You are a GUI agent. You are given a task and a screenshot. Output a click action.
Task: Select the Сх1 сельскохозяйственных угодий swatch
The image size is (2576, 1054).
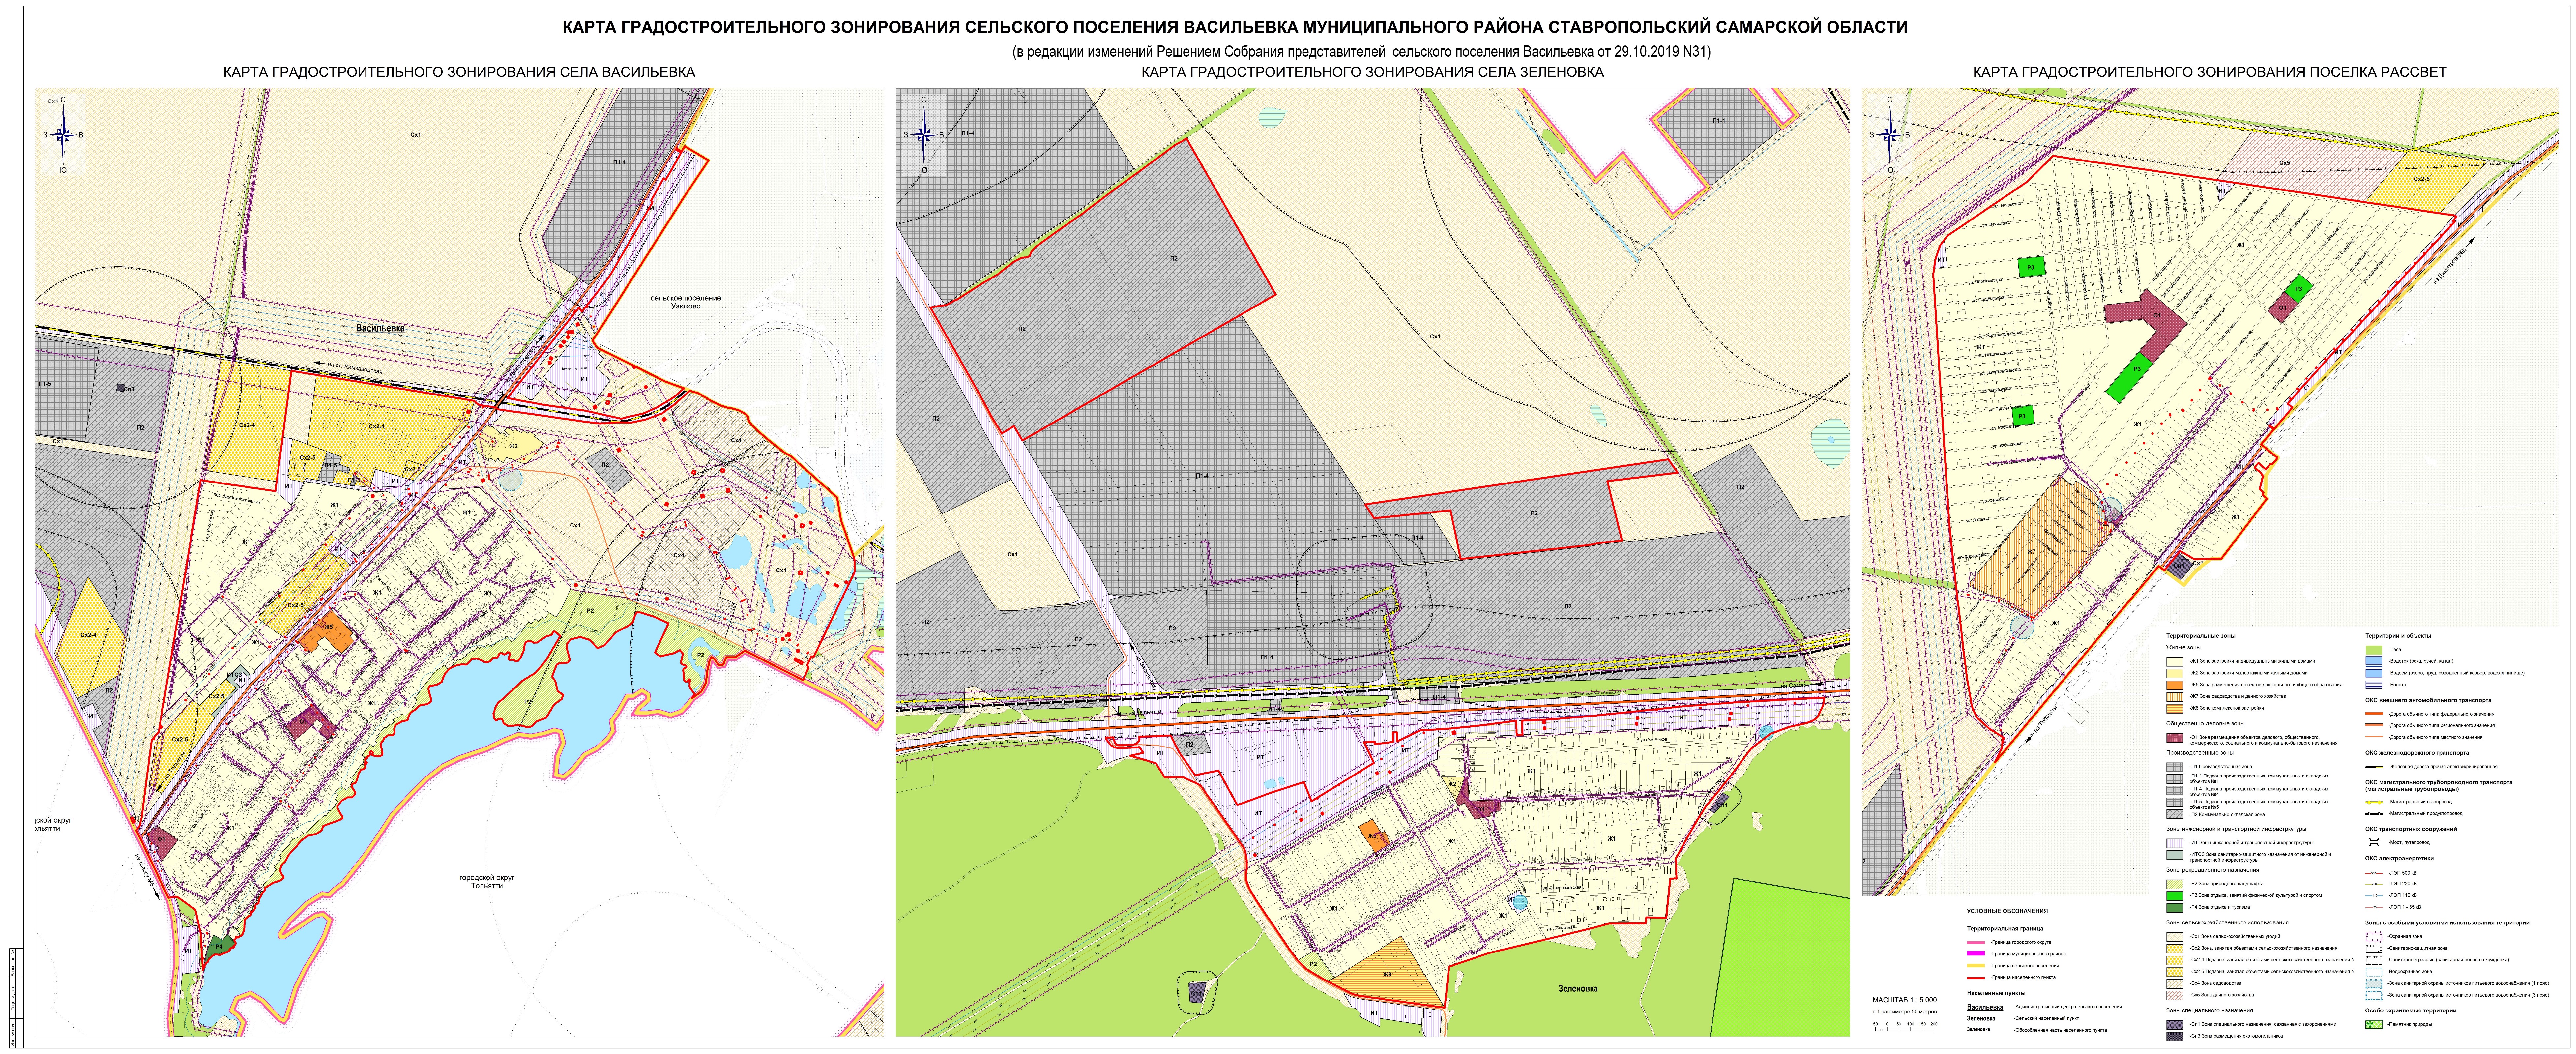pos(2175,937)
